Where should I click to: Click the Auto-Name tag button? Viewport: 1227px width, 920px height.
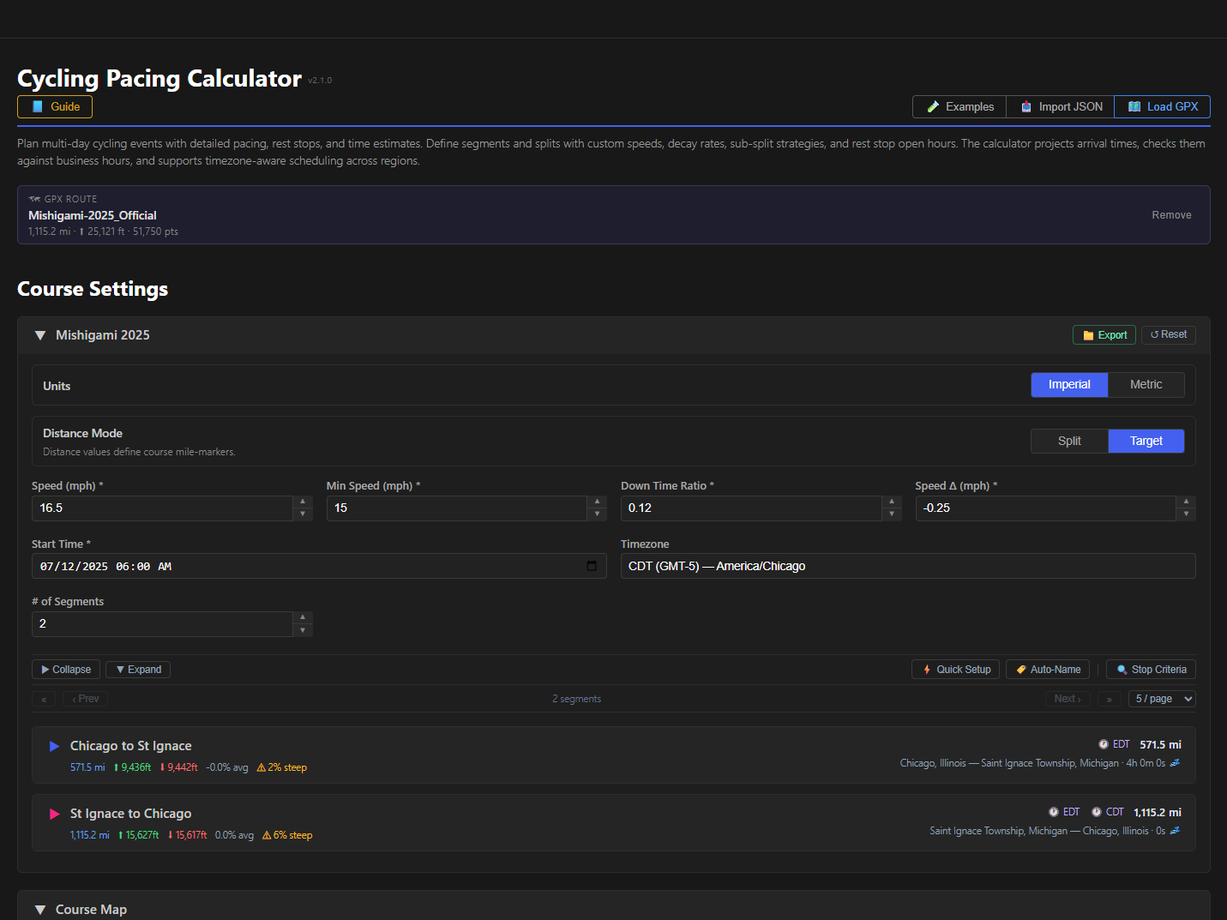coord(1047,670)
